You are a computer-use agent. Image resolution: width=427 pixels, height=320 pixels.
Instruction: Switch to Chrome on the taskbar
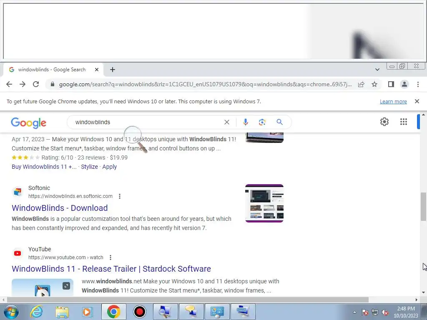point(114,312)
